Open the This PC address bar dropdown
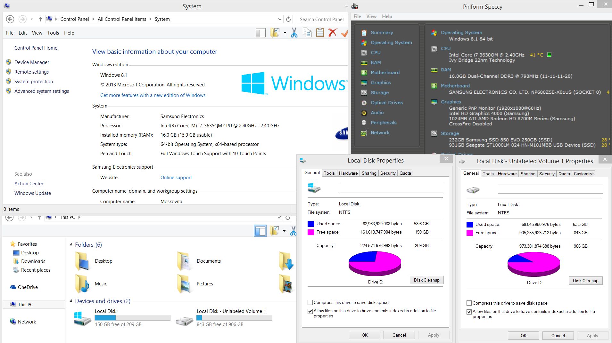The image size is (612, 343). tap(279, 217)
